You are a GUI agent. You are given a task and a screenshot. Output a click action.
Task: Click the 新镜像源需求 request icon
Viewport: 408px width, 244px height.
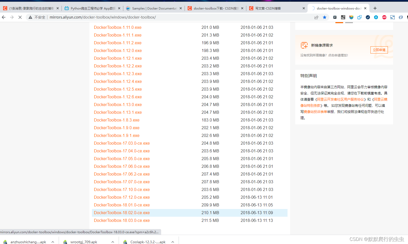click(304, 45)
